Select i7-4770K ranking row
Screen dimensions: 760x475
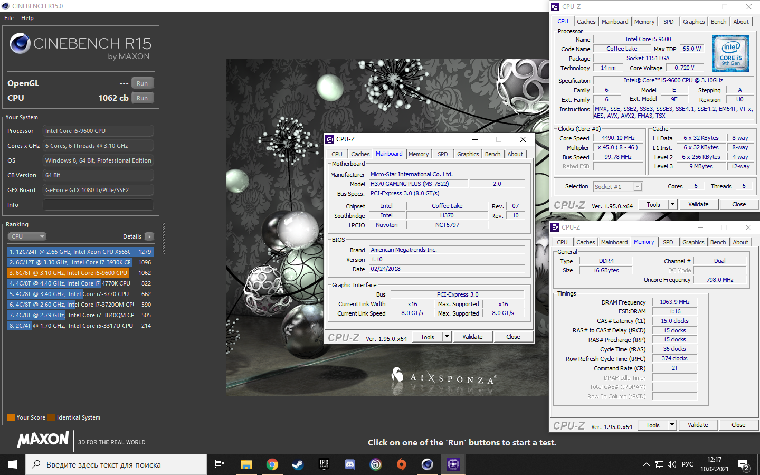(80, 283)
